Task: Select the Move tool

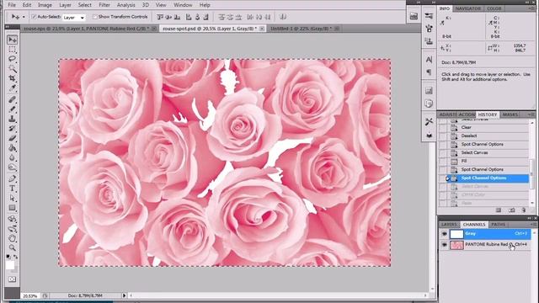Action: tap(13, 40)
